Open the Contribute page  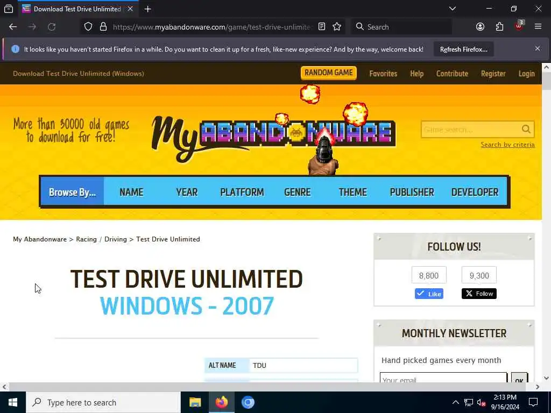452,73
